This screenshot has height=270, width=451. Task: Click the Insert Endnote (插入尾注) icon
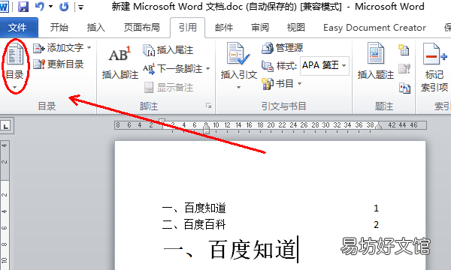point(149,50)
